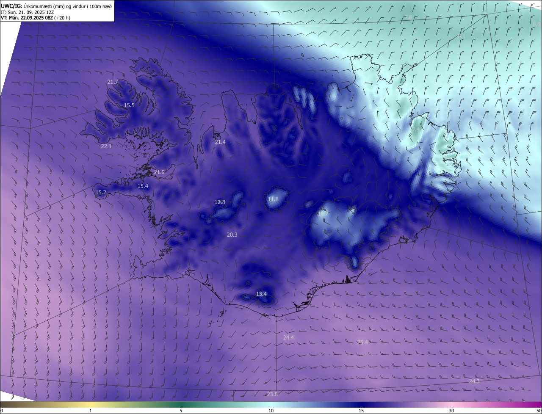Click the 24.4 value over the ocean
This screenshot has height=414, width=542.
[x=288, y=337]
